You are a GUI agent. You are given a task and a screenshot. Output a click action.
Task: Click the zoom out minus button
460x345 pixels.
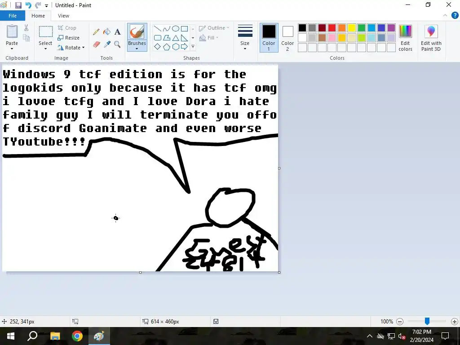[x=399, y=322]
